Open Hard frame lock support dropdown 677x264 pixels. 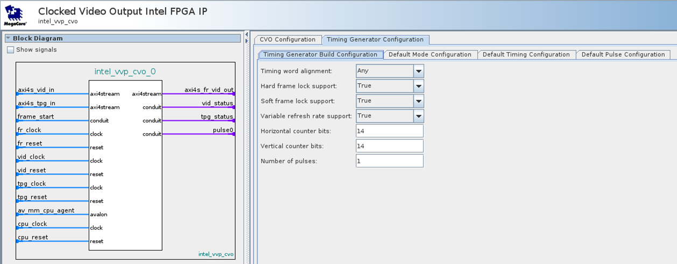(x=418, y=86)
